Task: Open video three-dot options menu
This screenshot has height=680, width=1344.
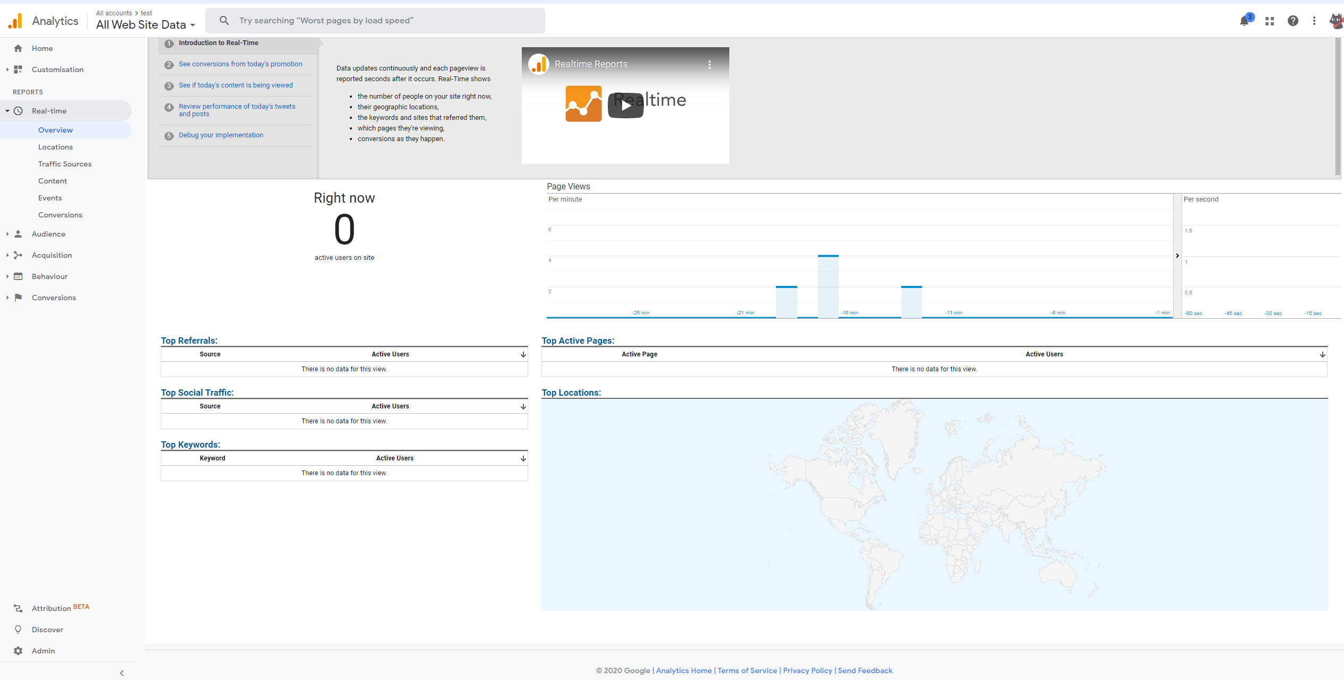Action: pos(710,64)
